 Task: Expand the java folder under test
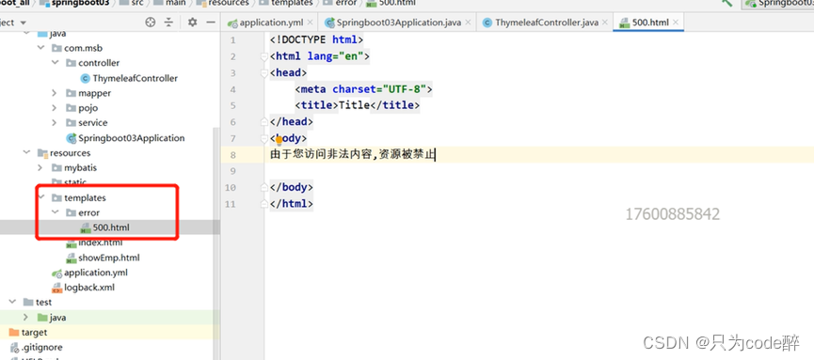tap(26, 317)
